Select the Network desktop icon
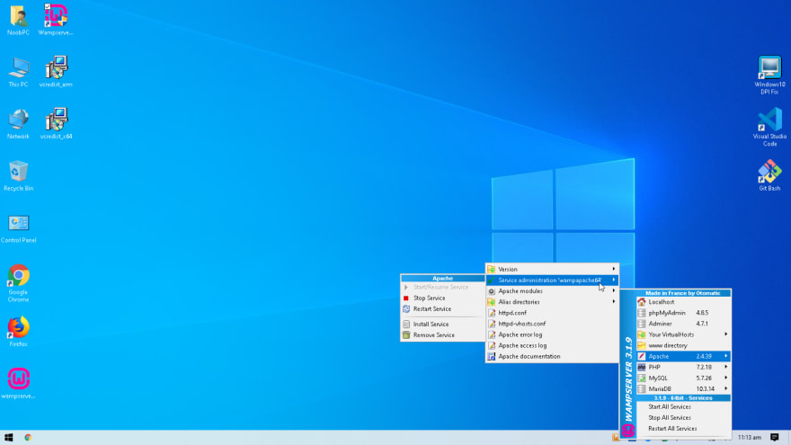 pyautogui.click(x=18, y=124)
